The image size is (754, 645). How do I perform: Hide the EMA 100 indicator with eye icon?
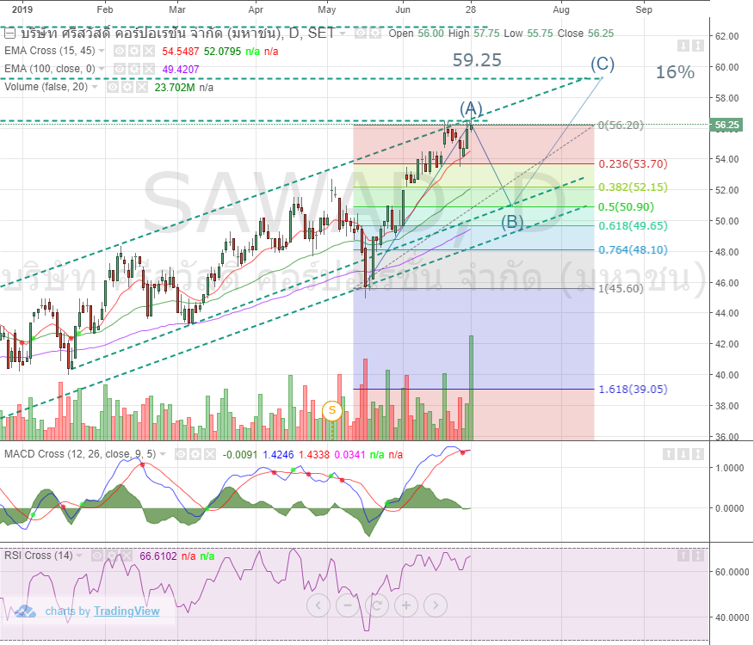(120, 69)
